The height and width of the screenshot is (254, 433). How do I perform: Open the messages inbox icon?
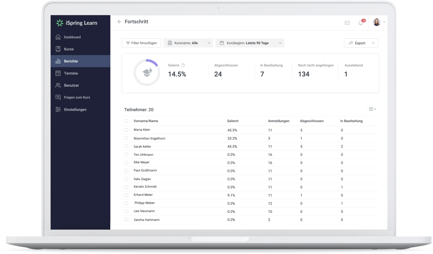347,23
